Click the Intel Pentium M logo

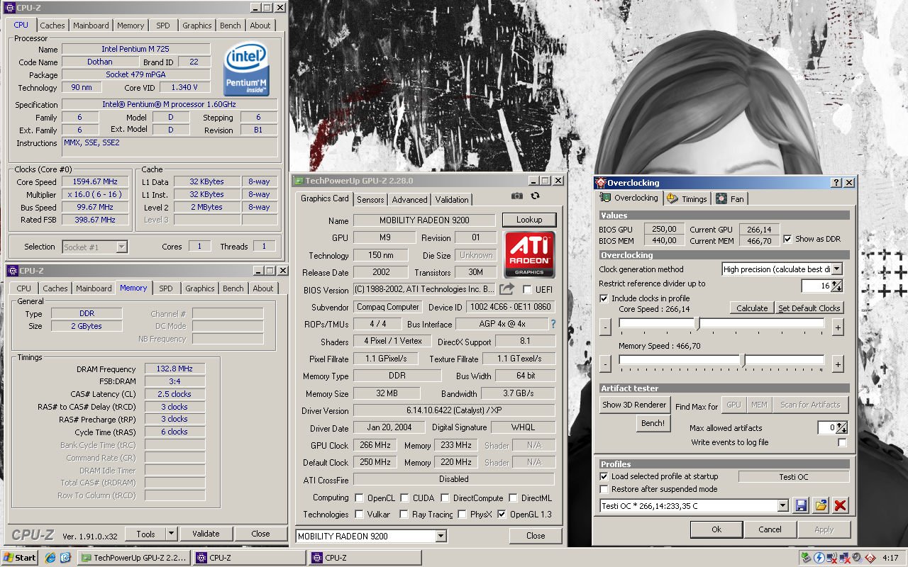[246, 69]
